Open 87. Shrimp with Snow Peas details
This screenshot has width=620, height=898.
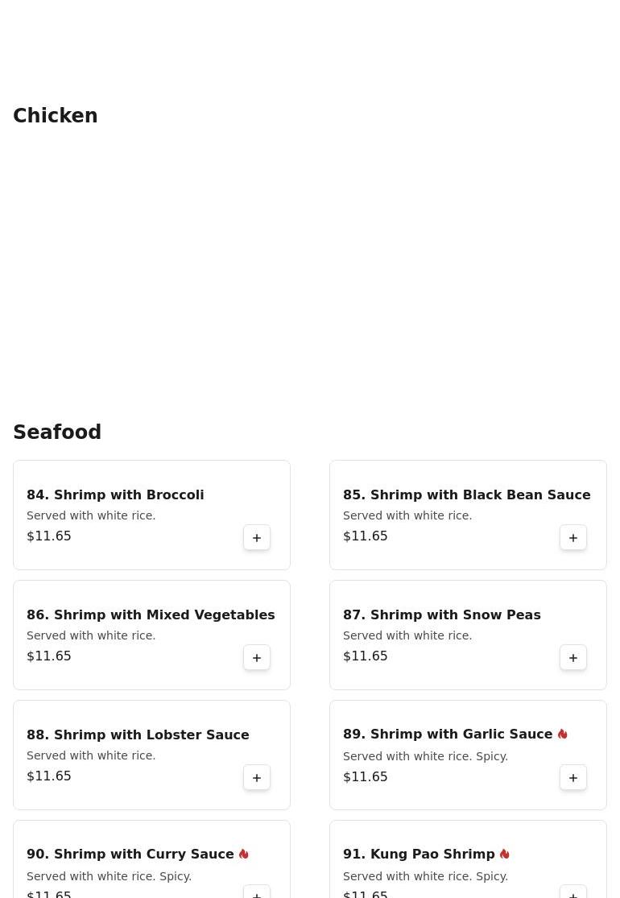441,615
